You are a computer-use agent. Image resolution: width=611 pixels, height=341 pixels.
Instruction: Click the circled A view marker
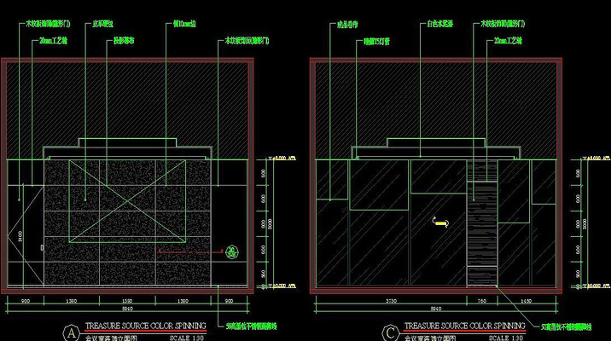point(72,332)
